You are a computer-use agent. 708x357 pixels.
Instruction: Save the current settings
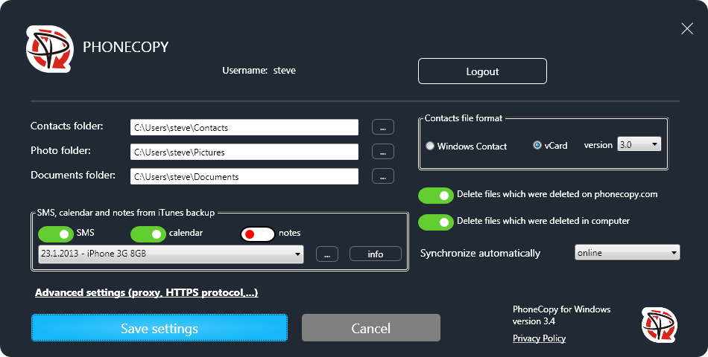[159, 328]
